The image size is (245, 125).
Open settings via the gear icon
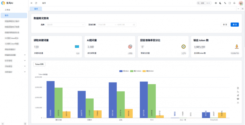[x=216, y=3]
